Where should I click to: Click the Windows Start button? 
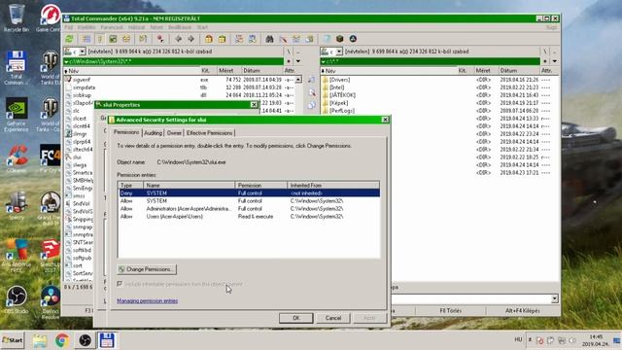13,340
